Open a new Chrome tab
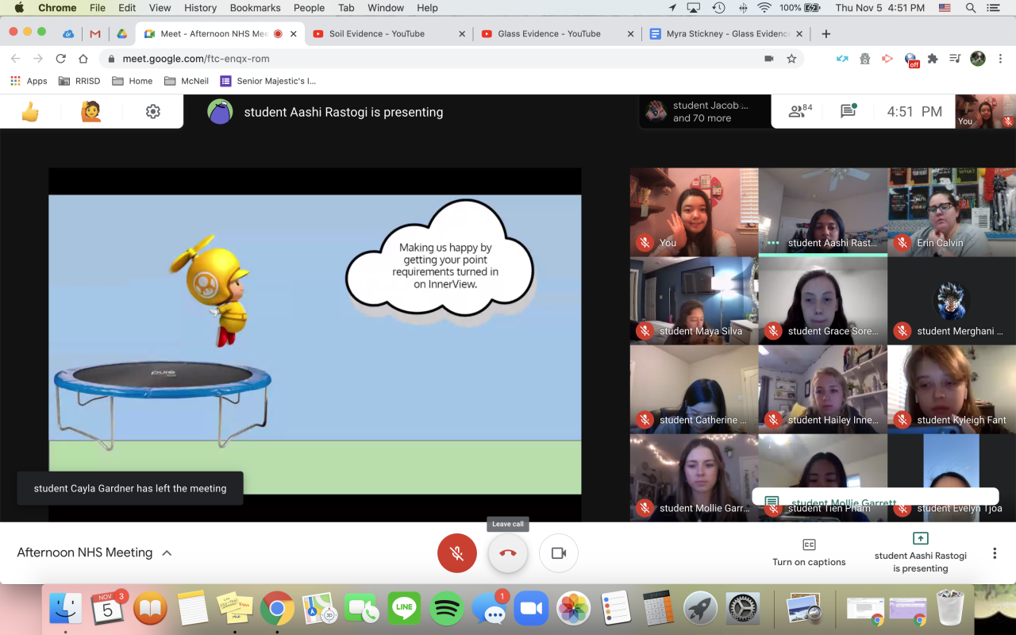Viewport: 1016px width, 635px height. [825, 33]
